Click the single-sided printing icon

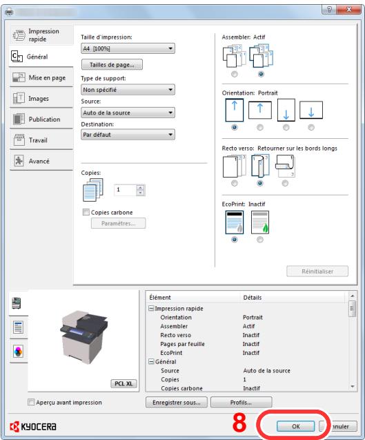click(235, 166)
